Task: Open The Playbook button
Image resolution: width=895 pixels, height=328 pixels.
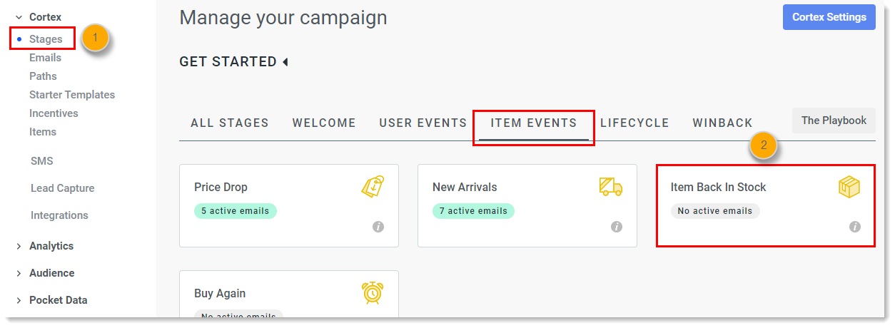Action: (834, 121)
